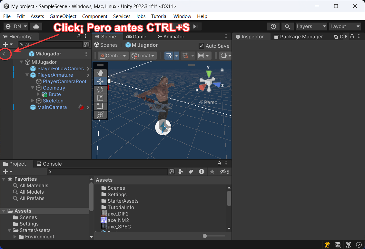Viewport: 365px width, 249px height.
Task: Open Hierarchy create plus dropdown
Action: [x=8, y=44]
